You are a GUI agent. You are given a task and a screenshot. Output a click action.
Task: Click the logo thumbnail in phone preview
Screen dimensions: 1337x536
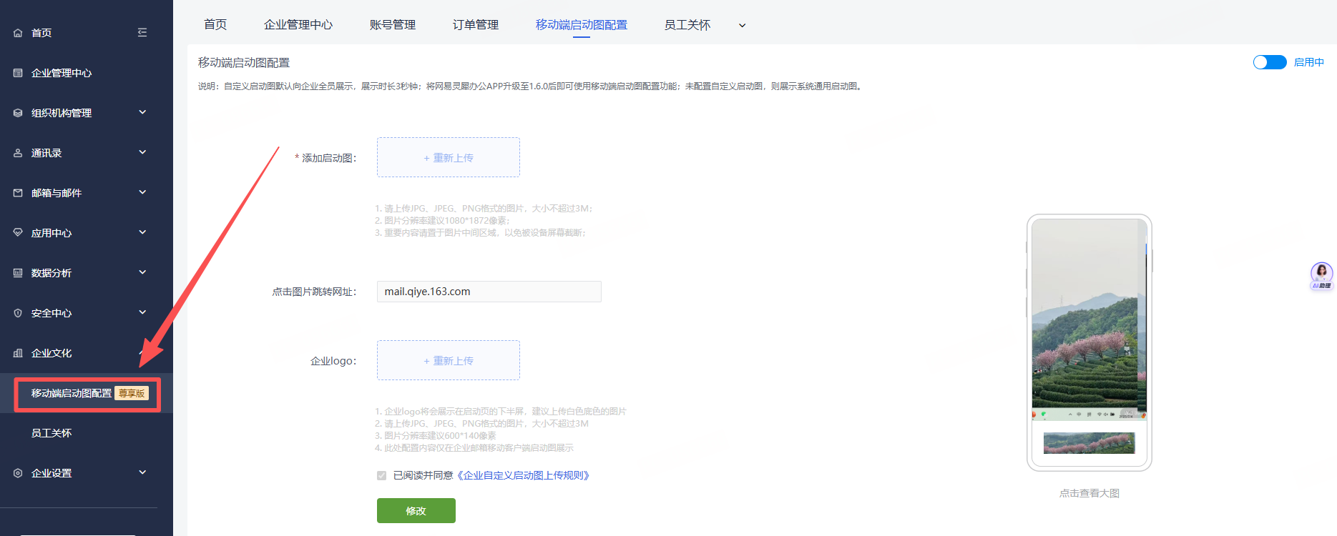tap(1089, 443)
